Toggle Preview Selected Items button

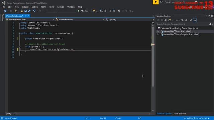(x=195, y=20)
